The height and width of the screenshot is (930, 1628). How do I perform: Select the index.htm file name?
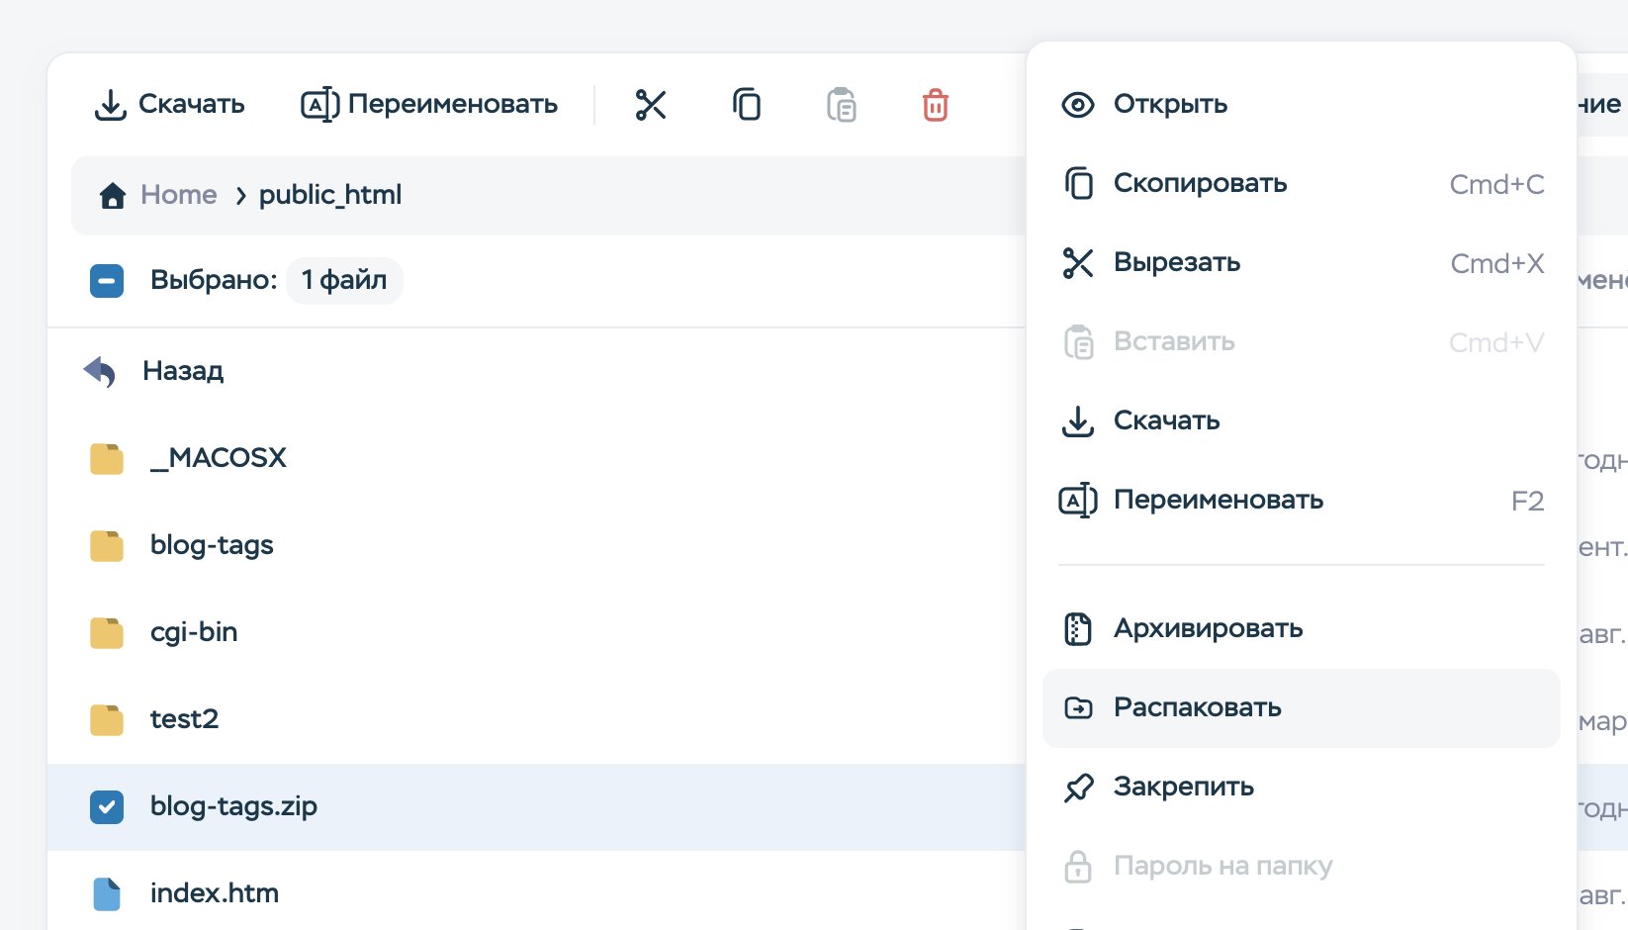tap(215, 893)
